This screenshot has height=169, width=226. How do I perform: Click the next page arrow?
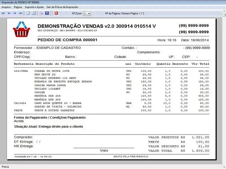tap(15, 13)
